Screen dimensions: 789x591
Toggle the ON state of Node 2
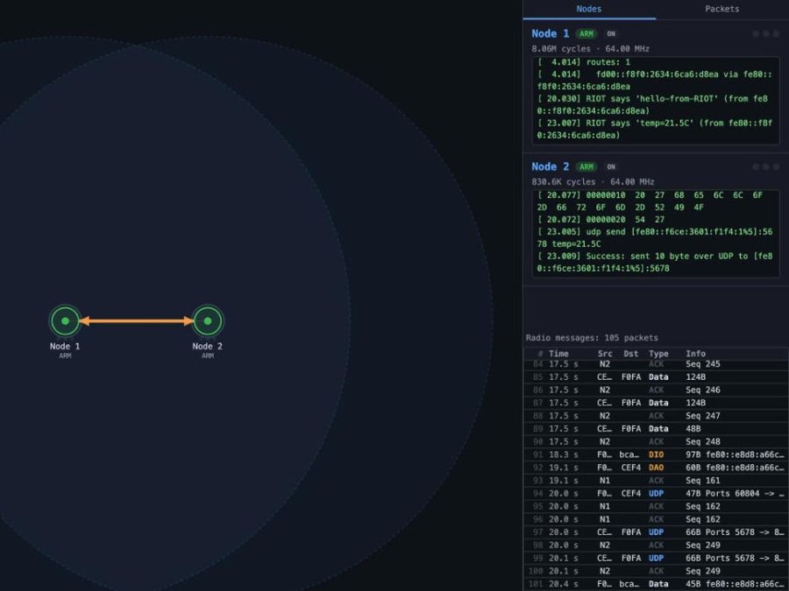[611, 167]
